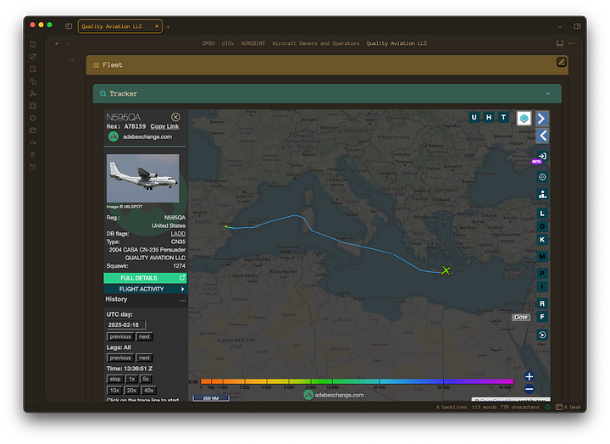Open the more options three-dot menu
The height and width of the screenshot is (444, 610).
click(571, 43)
